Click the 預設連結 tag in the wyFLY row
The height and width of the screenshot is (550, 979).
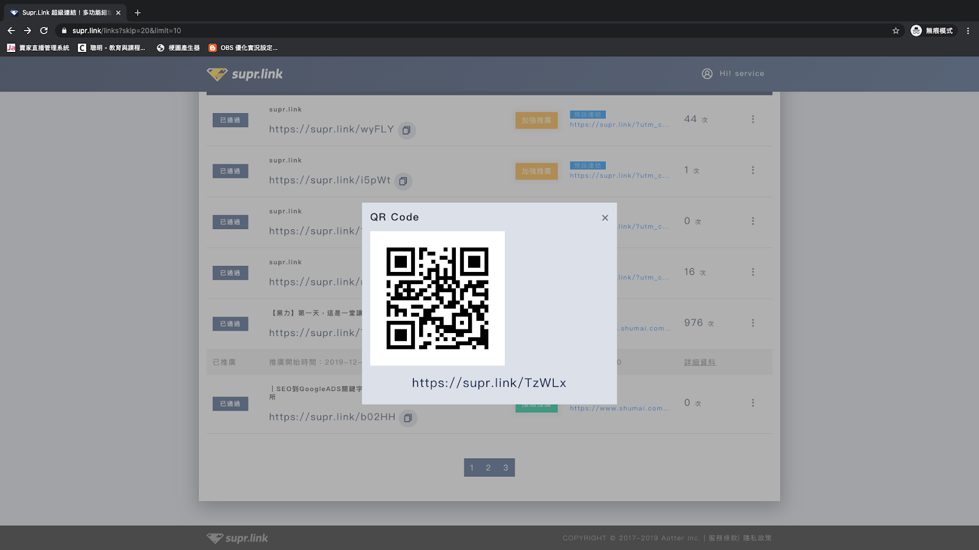(588, 114)
